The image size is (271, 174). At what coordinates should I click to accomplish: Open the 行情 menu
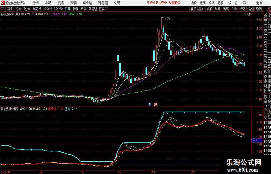point(36,3)
